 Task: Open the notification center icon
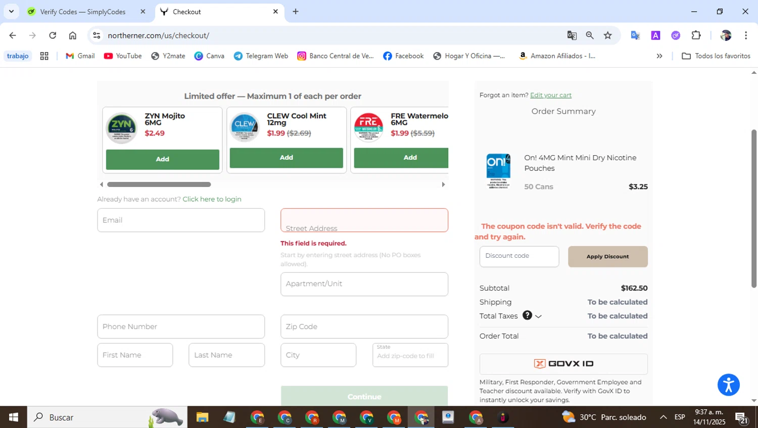tap(742, 418)
